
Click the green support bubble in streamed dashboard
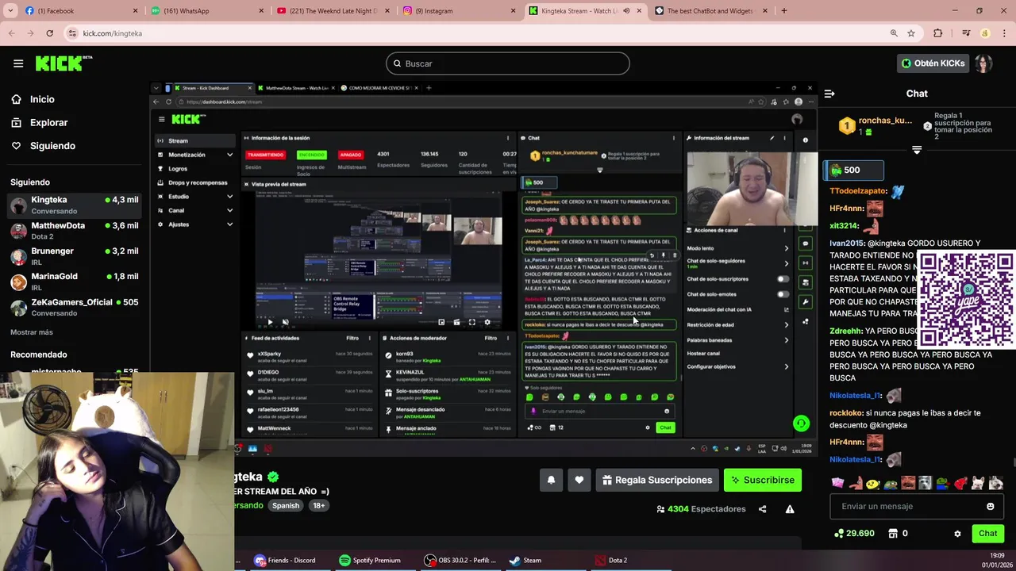pos(801,423)
